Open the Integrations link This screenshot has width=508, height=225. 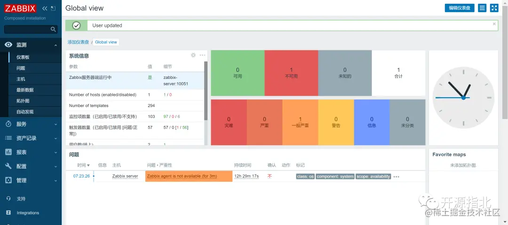click(28, 213)
